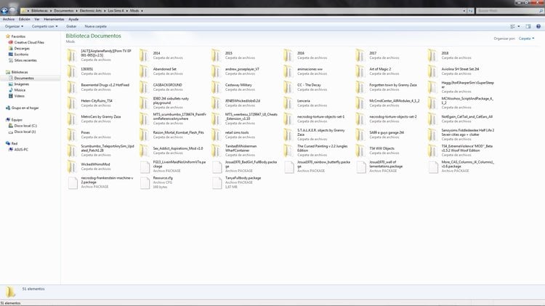Expand the arrow after Electronic Arts in address bar

(105, 11)
